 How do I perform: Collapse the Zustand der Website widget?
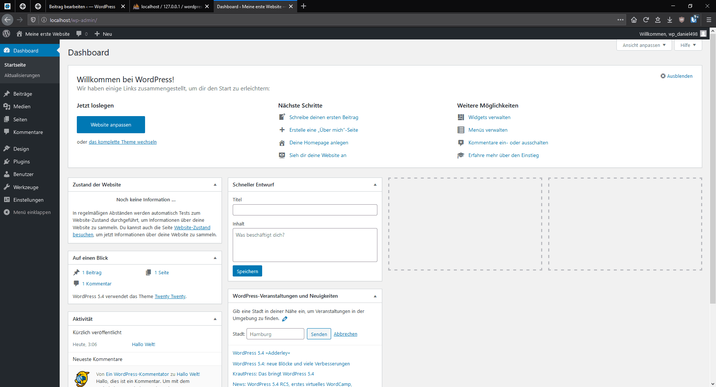point(215,185)
